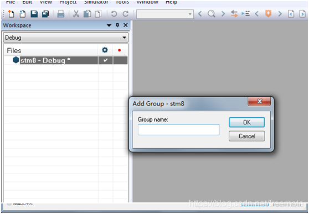Create a new document from toolbar

click(x=11, y=14)
